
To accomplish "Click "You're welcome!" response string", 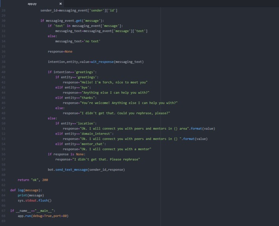I will pyautogui.click(x=128, y=103).
